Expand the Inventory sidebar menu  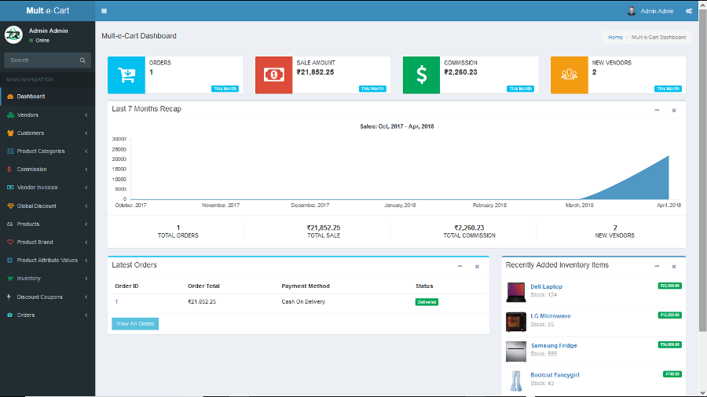47,279
